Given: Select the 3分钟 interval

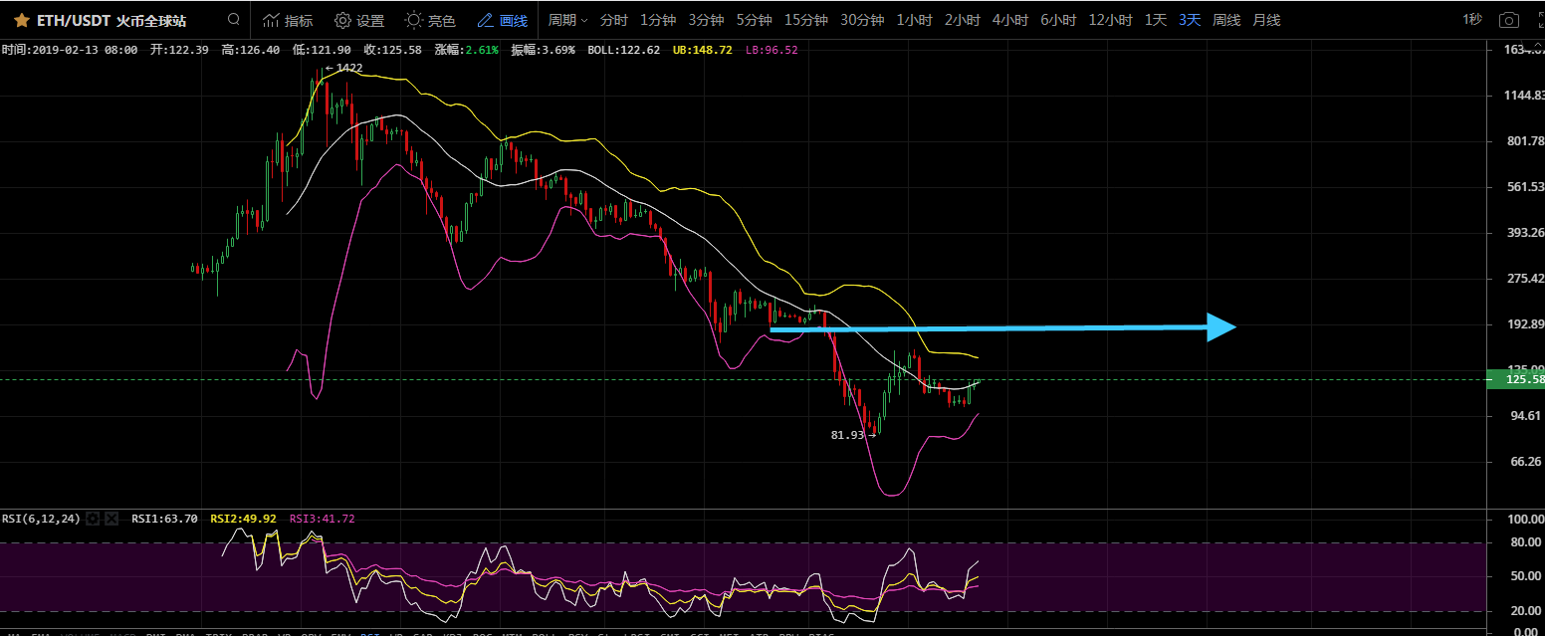Looking at the screenshot, I should [706, 20].
